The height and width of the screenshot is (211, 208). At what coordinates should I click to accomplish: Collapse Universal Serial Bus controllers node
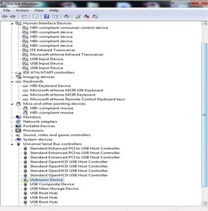point(12,144)
